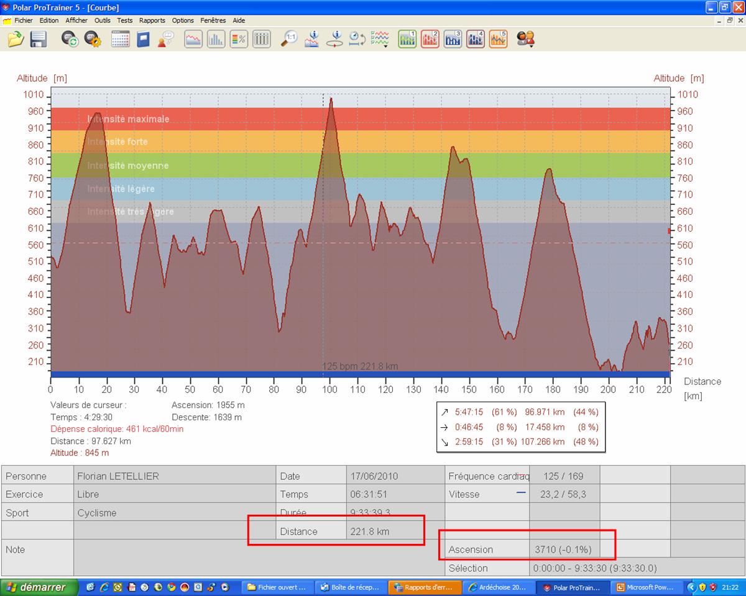Click the yellow security shield tray icon
This screenshot has width=746, height=596.
coord(702,587)
